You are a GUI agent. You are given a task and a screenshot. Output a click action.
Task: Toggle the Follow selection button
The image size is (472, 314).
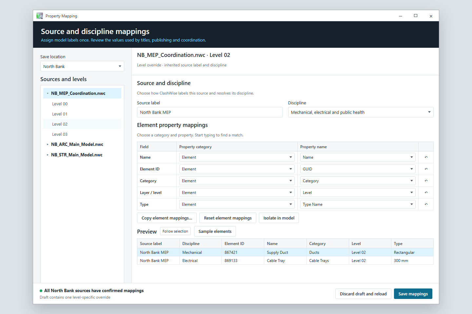(x=175, y=231)
